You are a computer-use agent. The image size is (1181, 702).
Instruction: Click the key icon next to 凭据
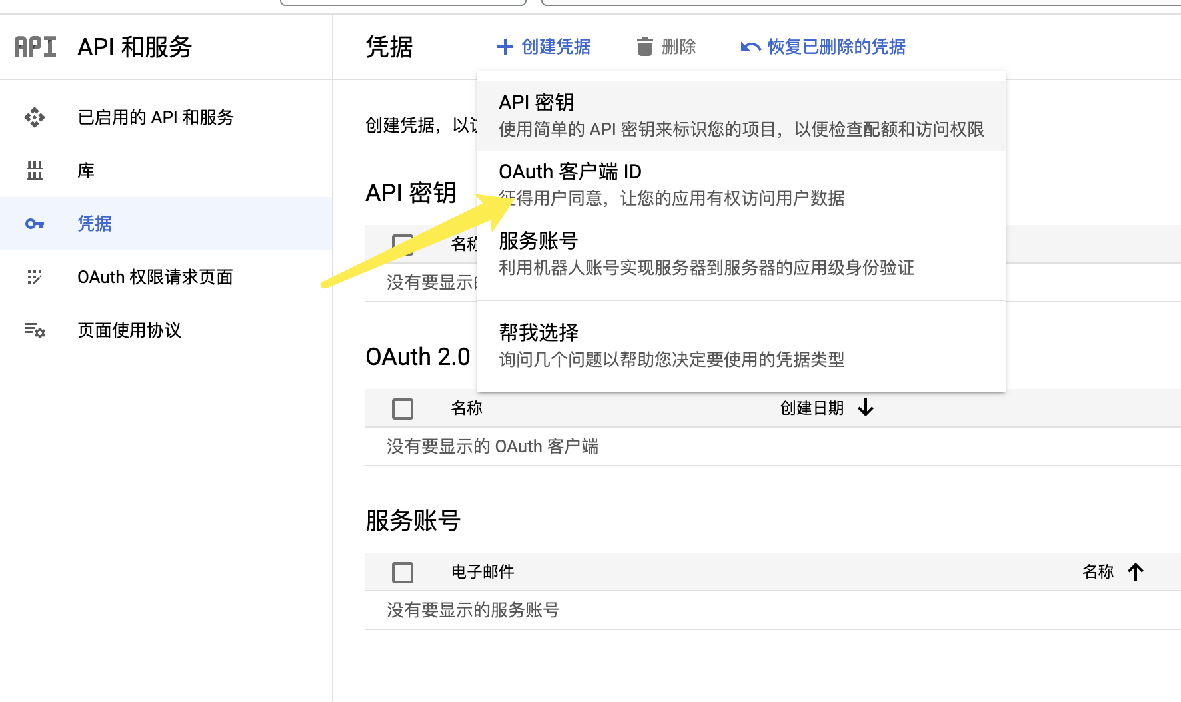coord(35,224)
